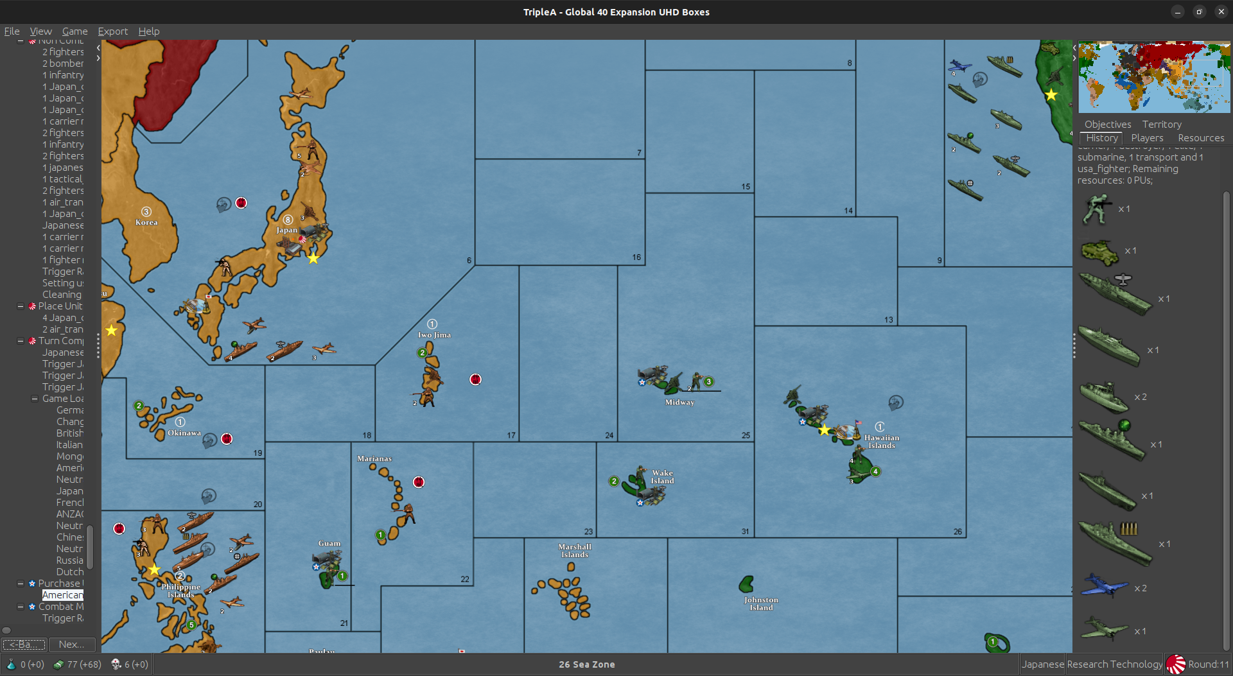
Task: Click the Marshall Islands territory label
Action: point(575,551)
